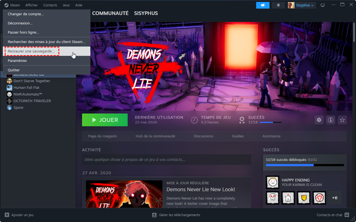Select NieR:Automata game icon
This screenshot has height=222, width=356.
pos(9,94)
